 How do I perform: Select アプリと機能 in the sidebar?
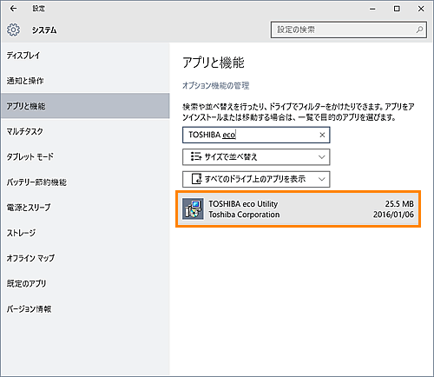click(x=85, y=106)
